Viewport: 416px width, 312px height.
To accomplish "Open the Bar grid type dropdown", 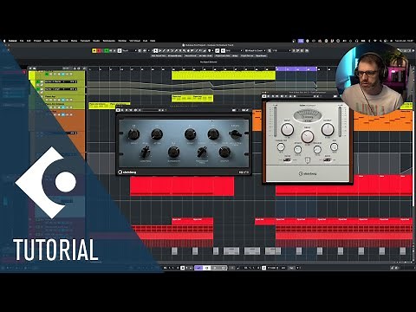I will (234, 50).
